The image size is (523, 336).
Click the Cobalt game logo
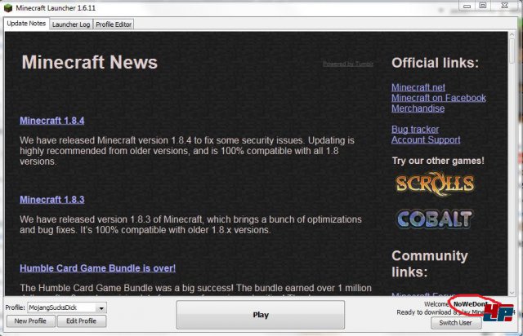coord(435,219)
